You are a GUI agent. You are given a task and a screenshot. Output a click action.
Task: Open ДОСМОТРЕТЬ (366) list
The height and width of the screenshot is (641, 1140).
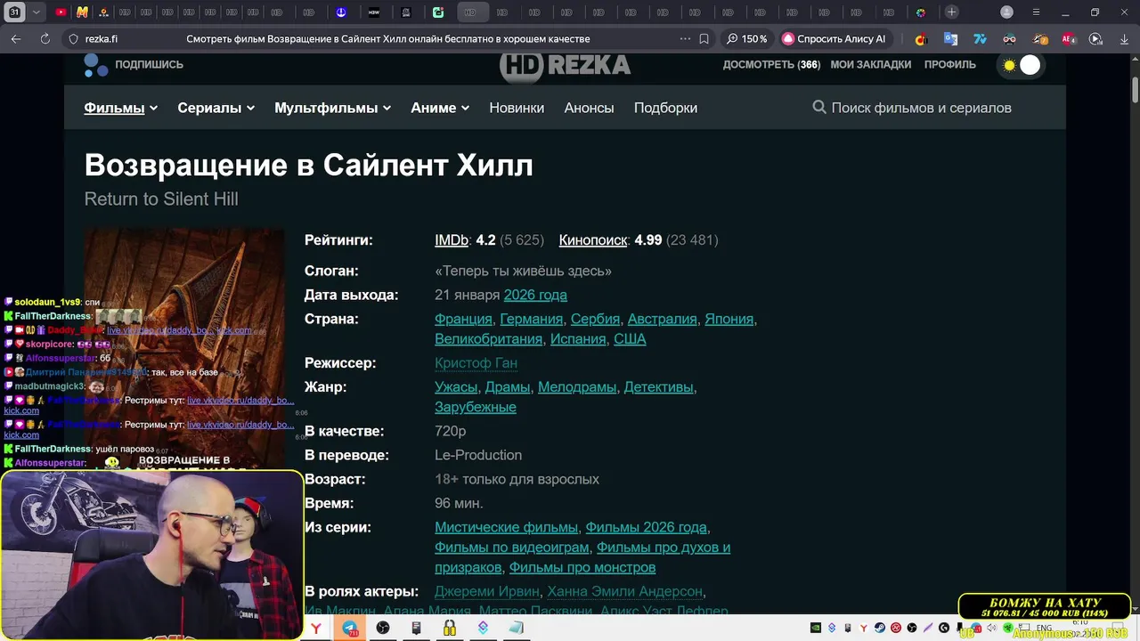pos(771,65)
